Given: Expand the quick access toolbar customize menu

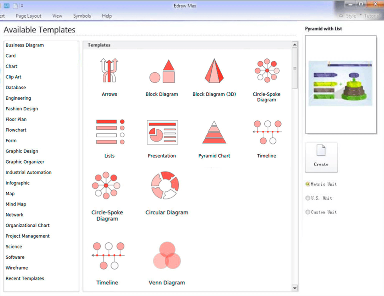Looking at the screenshot, I should click(x=22, y=5).
